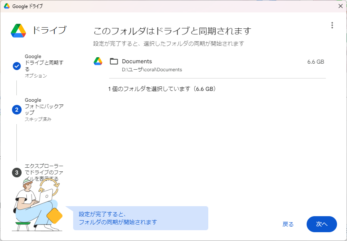Open the three-dot more options menu
The image size is (347, 241).
(332, 25)
